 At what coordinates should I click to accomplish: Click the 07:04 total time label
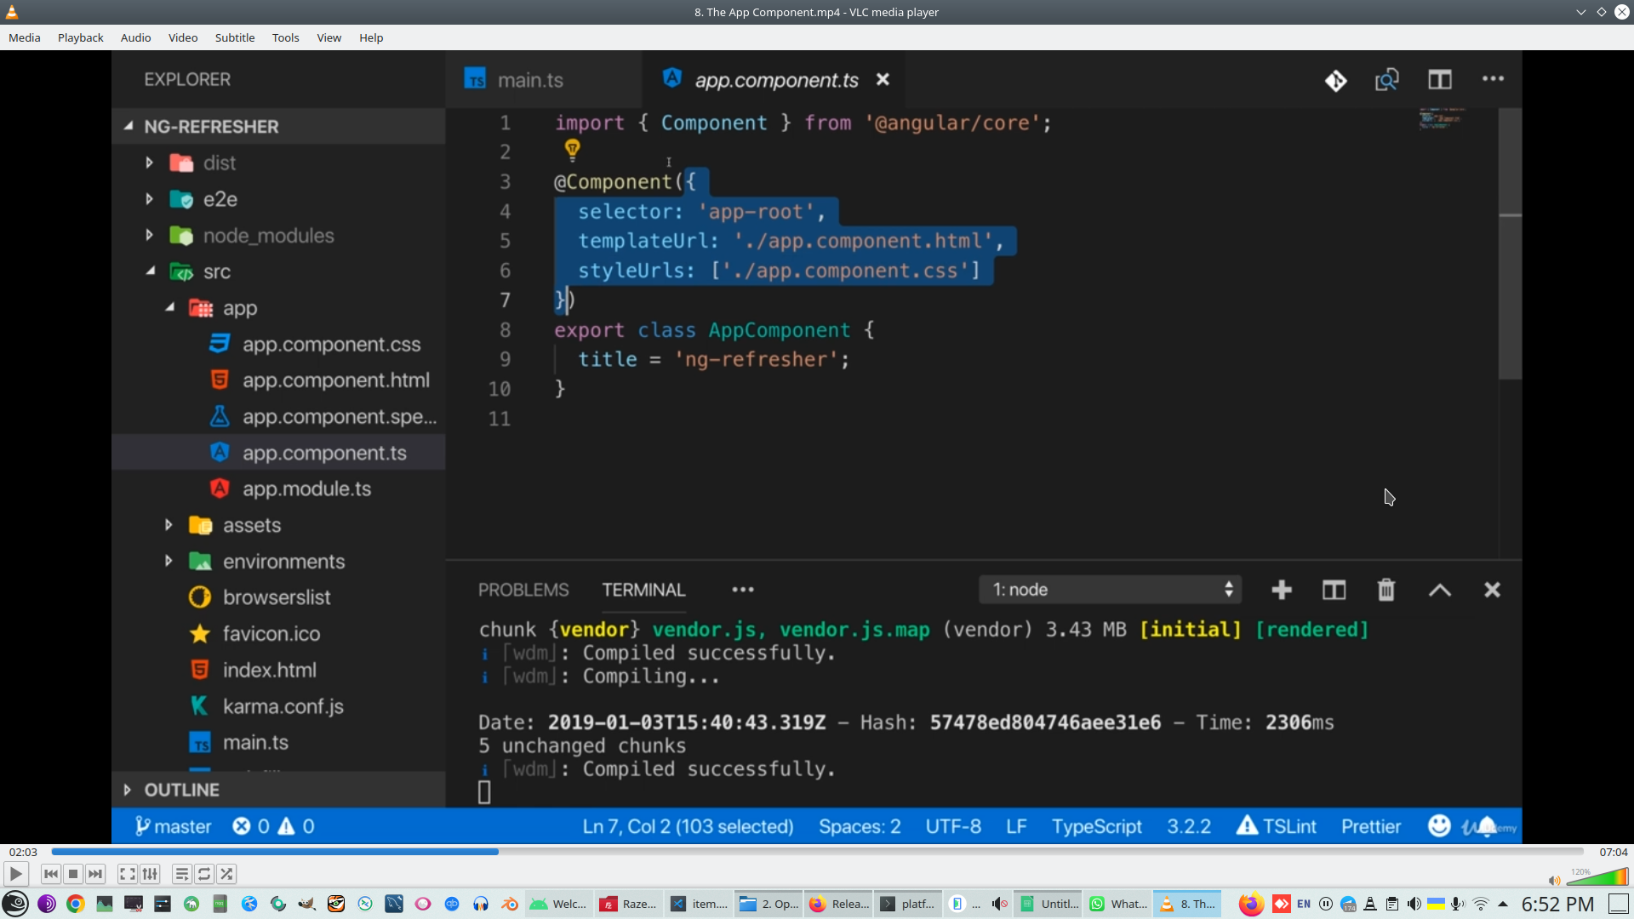point(1613,852)
